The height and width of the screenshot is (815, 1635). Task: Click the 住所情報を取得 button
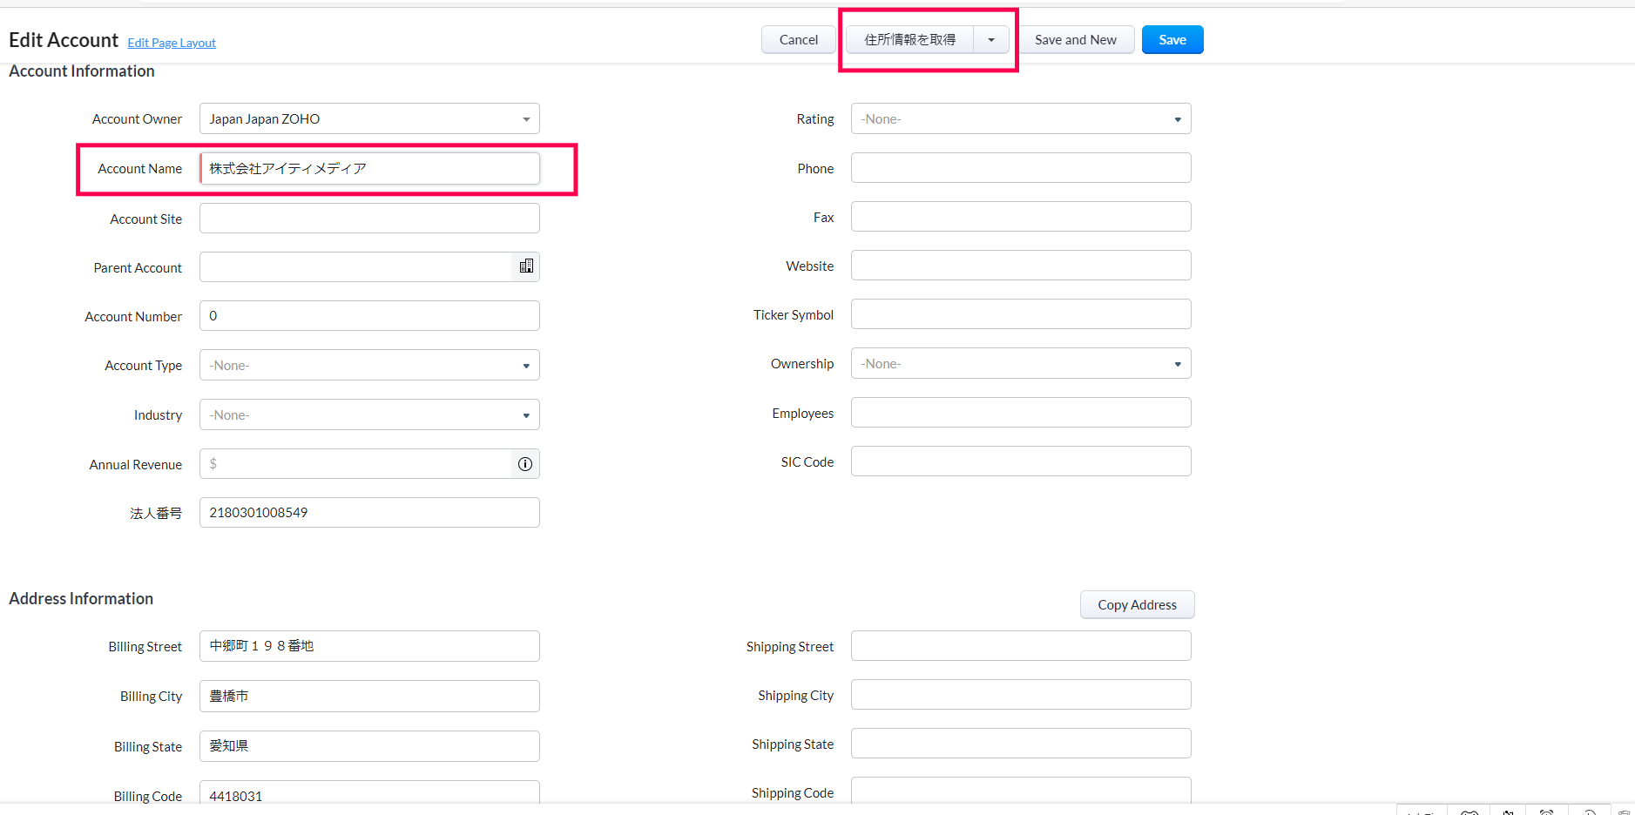click(x=909, y=40)
